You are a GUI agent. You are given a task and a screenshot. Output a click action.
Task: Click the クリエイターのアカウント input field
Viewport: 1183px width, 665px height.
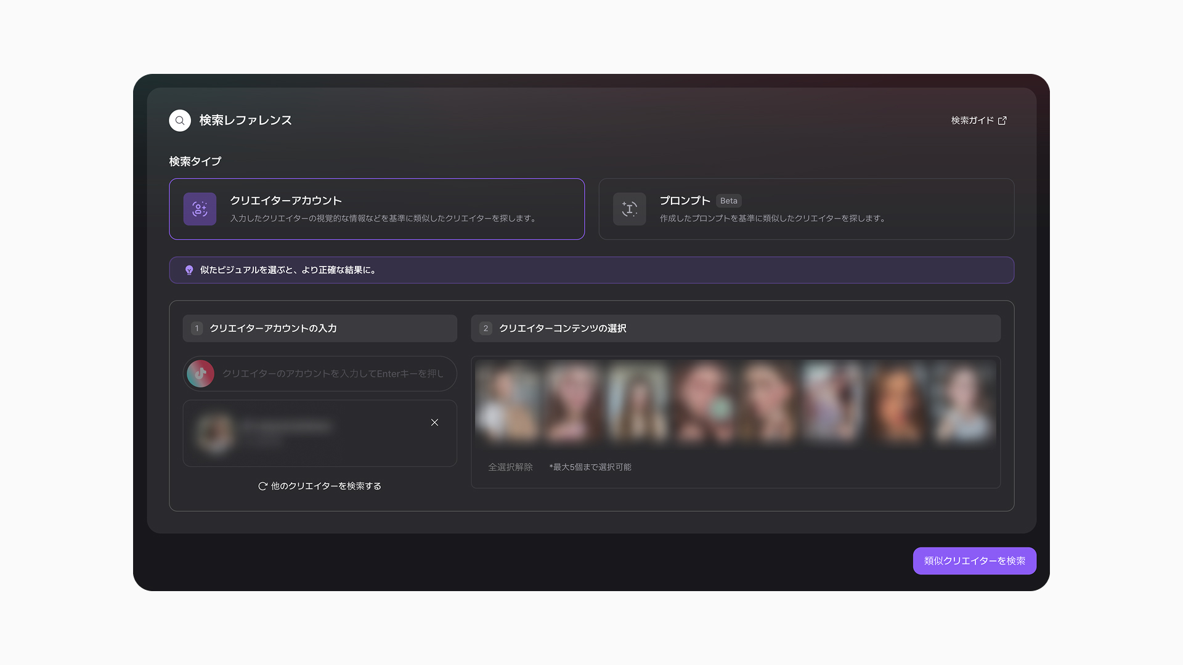coord(320,374)
